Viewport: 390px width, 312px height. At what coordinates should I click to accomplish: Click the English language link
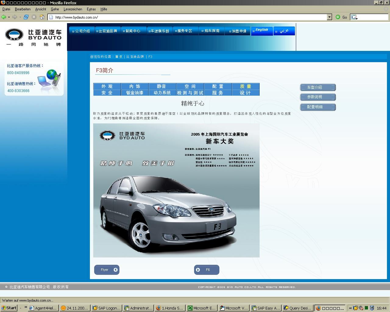262,30
